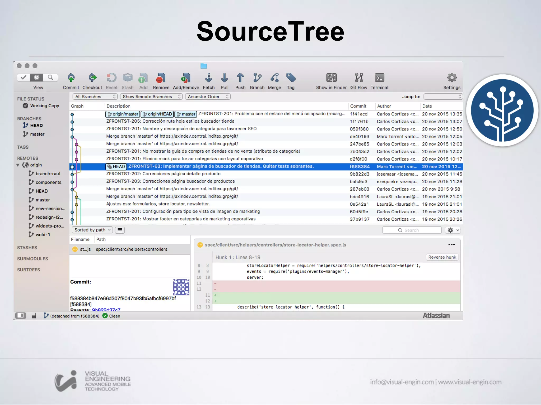Fetch from remote using Fetch icon

click(x=208, y=78)
